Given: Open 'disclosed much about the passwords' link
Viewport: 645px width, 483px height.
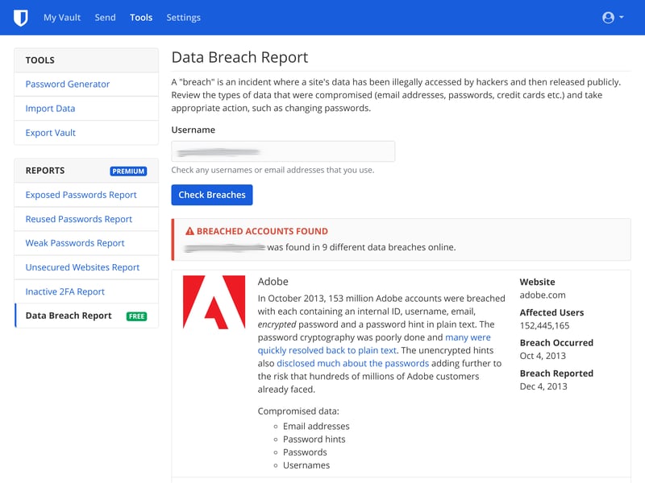Looking at the screenshot, I should [x=353, y=363].
